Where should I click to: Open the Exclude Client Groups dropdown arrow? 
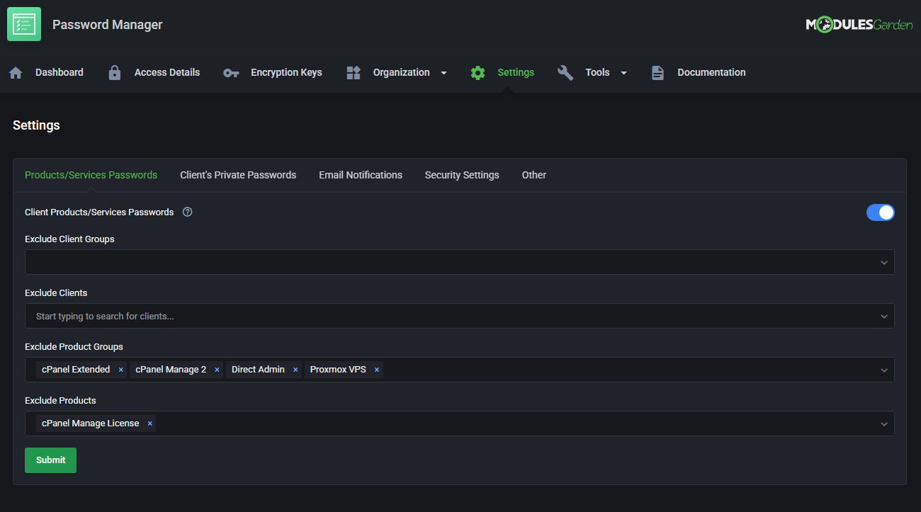[884, 263]
